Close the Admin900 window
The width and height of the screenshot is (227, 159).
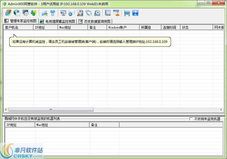[219, 3]
